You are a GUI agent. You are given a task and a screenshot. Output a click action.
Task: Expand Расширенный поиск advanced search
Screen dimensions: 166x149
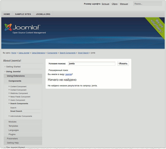pos(58,70)
